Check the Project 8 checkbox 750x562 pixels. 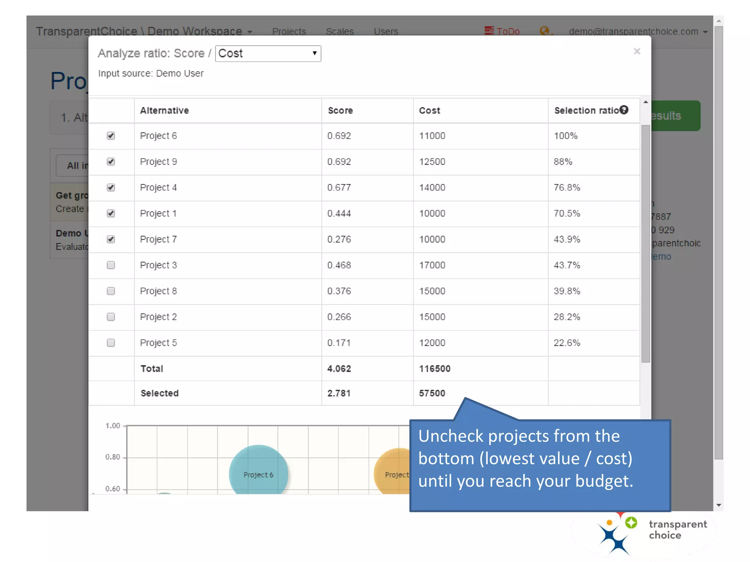click(111, 291)
